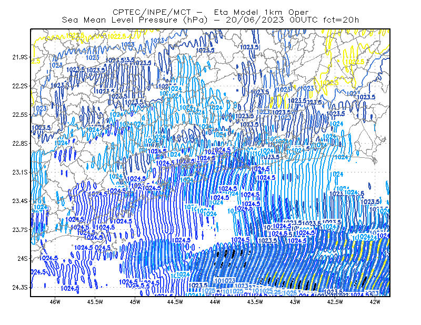The height and width of the screenshot is (325, 421).
Task: Click the 44.5W longitude axis label
Action: point(175,302)
